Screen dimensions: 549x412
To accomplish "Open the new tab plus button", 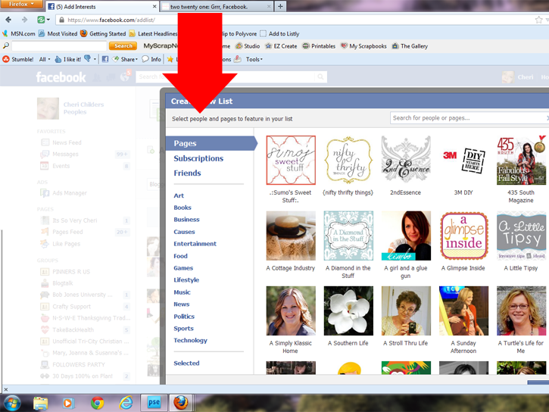I will [281, 6].
